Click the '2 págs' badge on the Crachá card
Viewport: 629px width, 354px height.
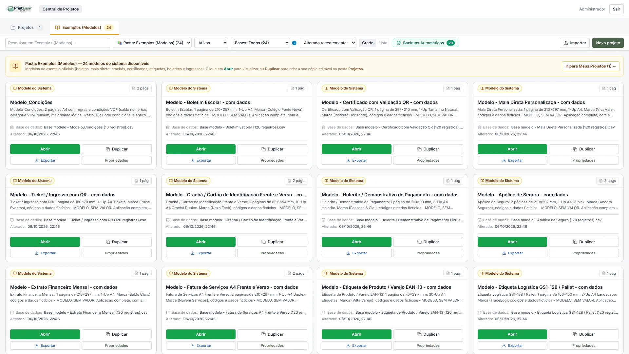296,181
